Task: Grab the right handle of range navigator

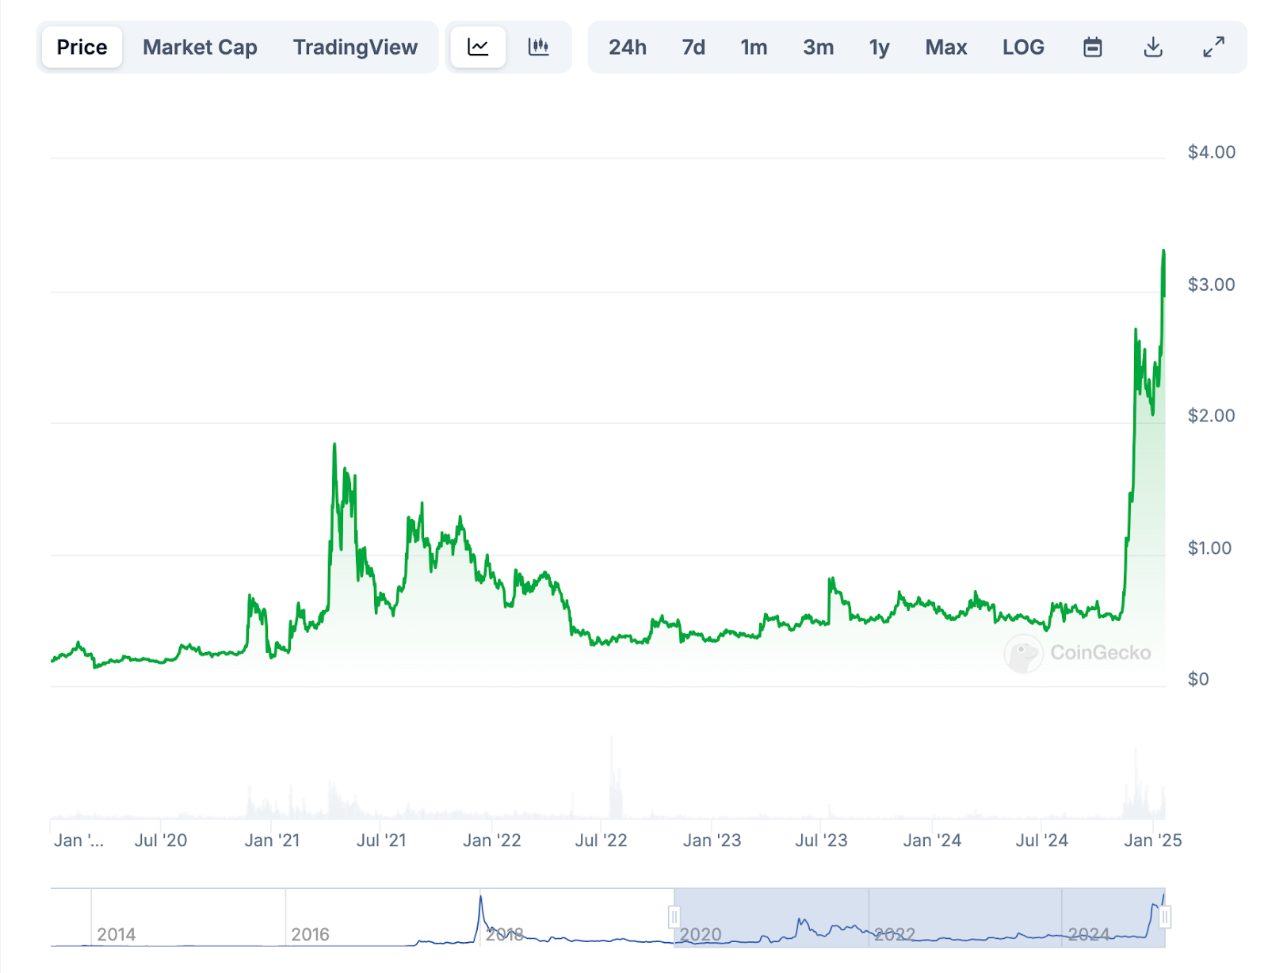Action: (x=1165, y=918)
